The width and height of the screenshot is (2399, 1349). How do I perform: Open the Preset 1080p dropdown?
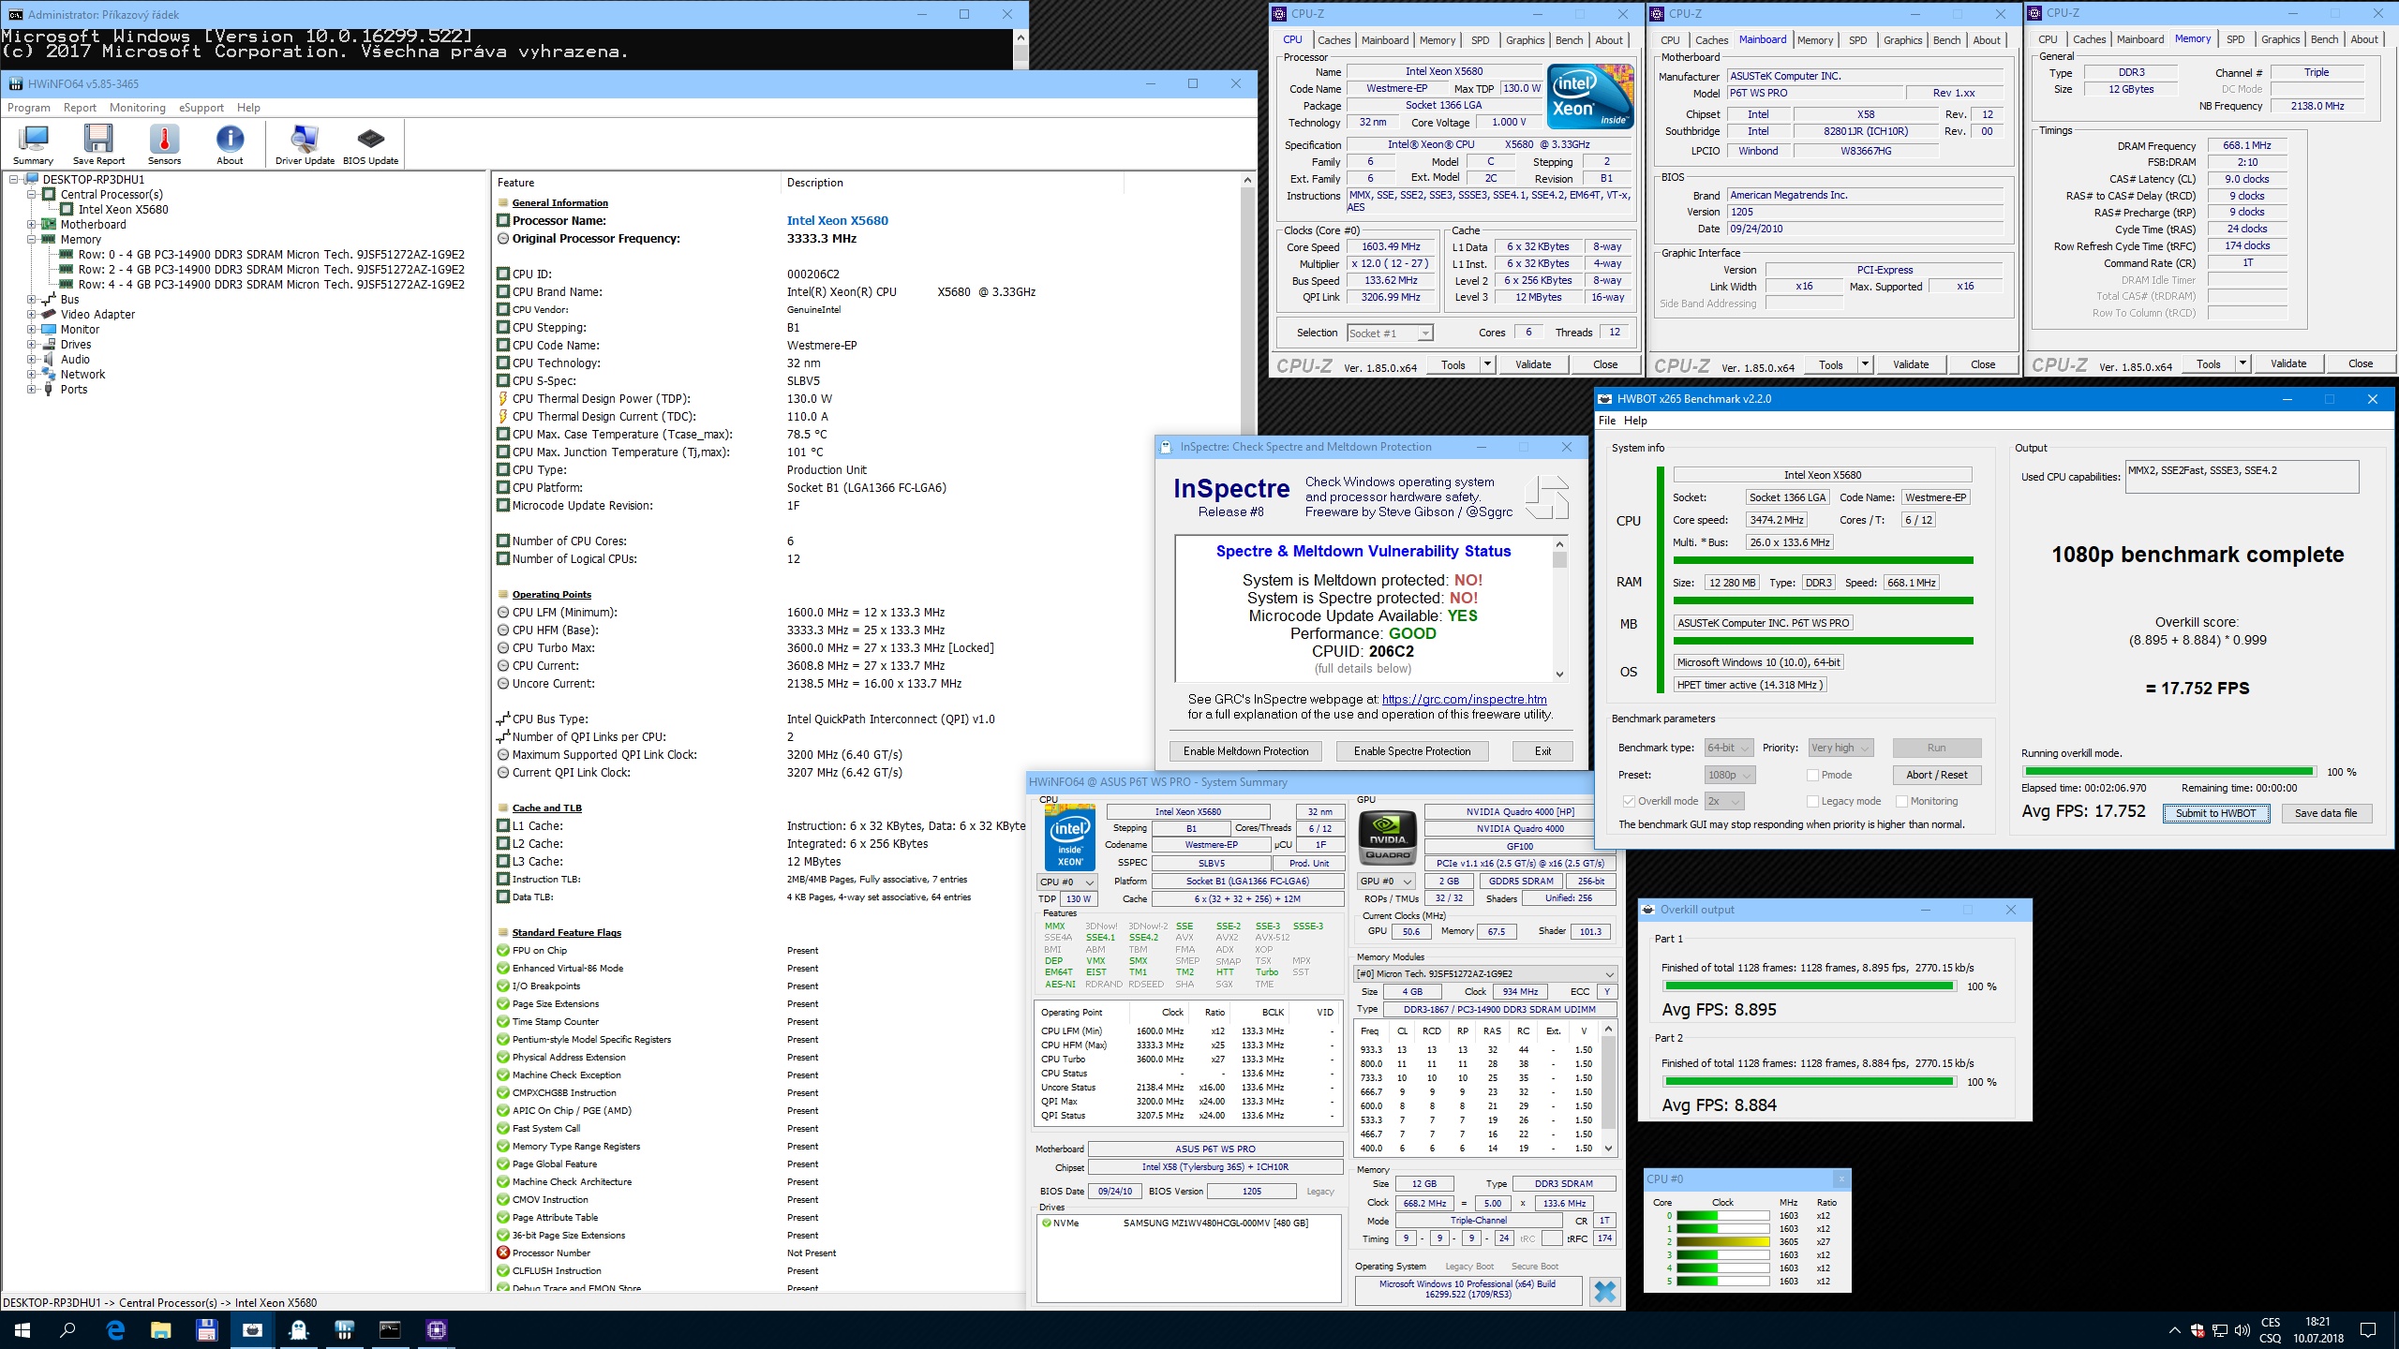(1730, 775)
